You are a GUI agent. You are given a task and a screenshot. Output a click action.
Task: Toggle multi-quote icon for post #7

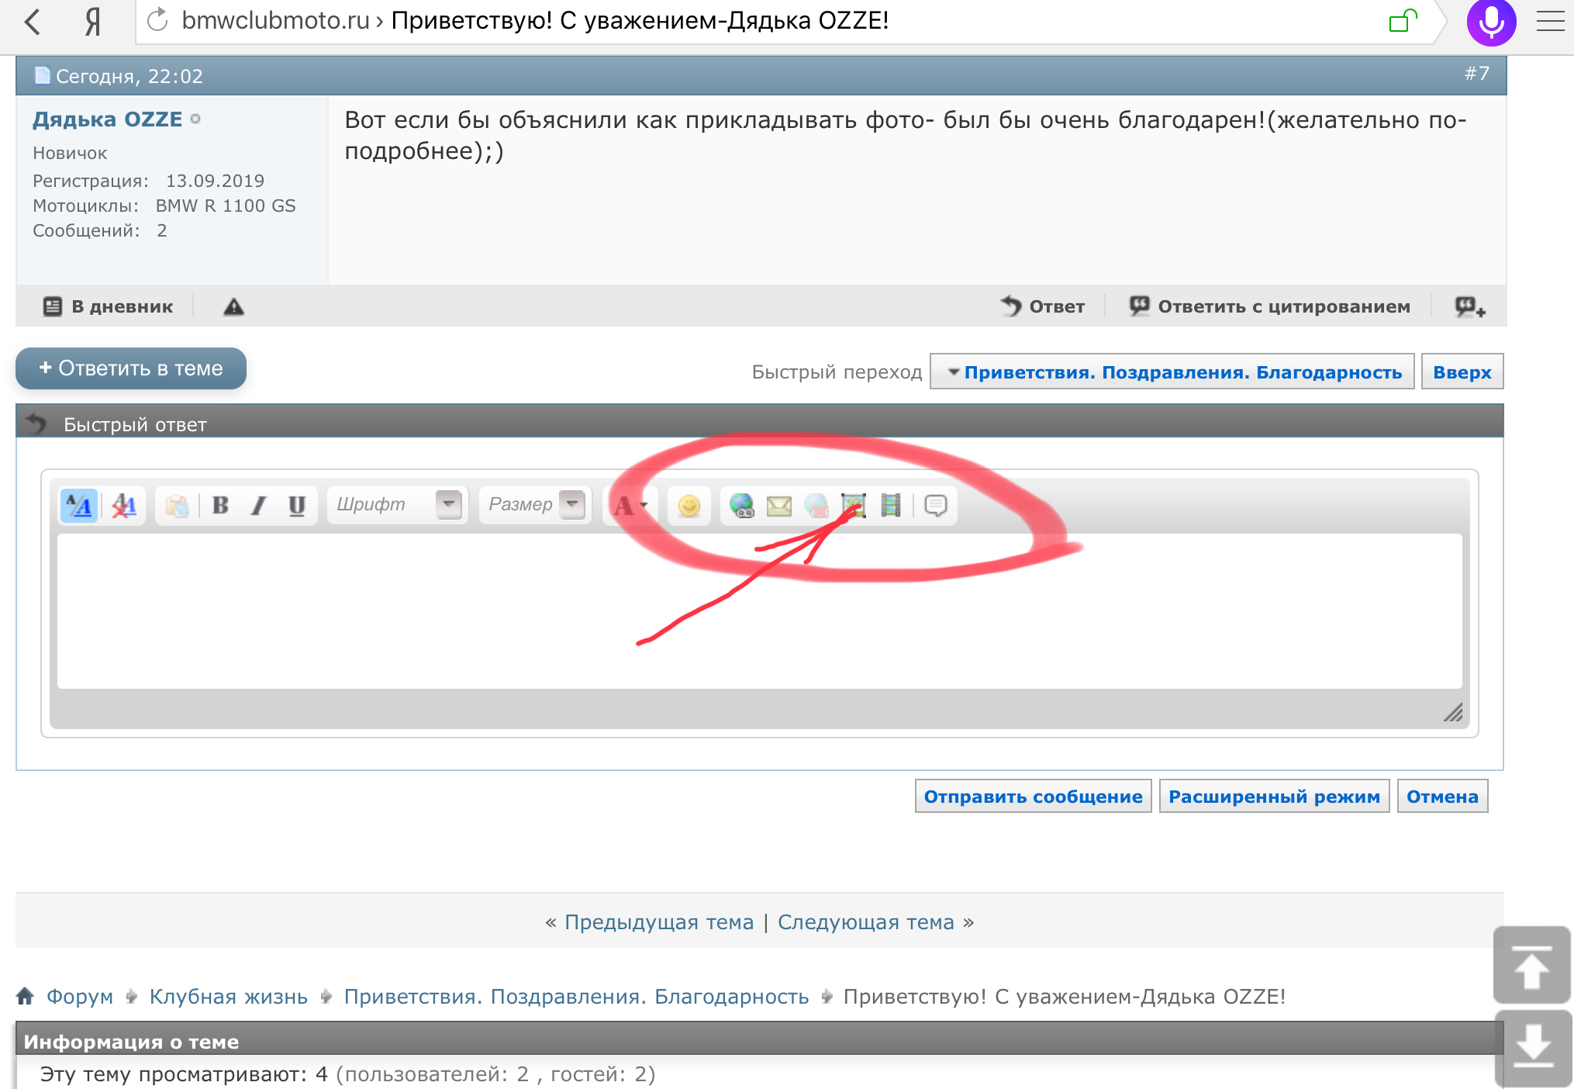point(1469,307)
